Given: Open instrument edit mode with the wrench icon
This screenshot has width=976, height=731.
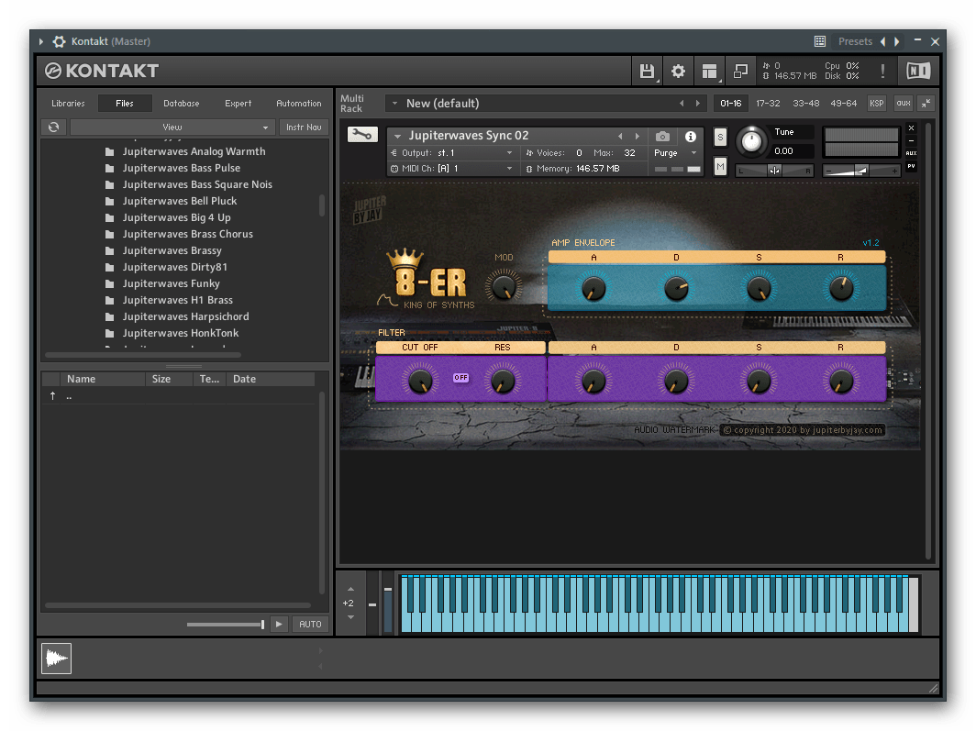Looking at the screenshot, I should click(362, 135).
